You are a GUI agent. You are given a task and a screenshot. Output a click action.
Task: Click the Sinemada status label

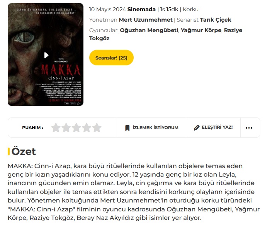click(141, 9)
